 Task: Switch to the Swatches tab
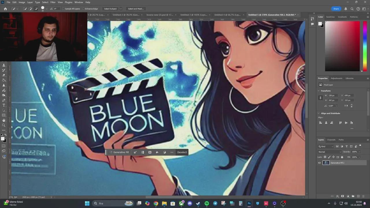[330, 17]
